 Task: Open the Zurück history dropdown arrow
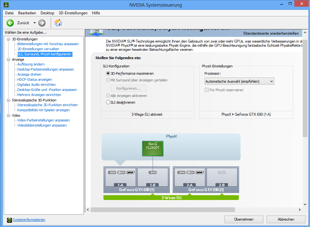(34, 23)
